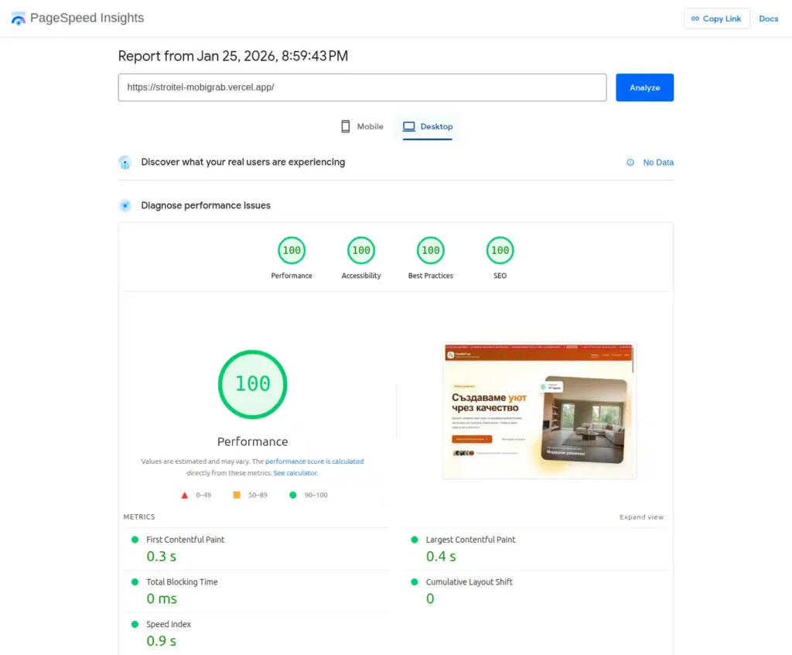Select the Desktop tab
The height and width of the screenshot is (655, 792).
tap(427, 125)
